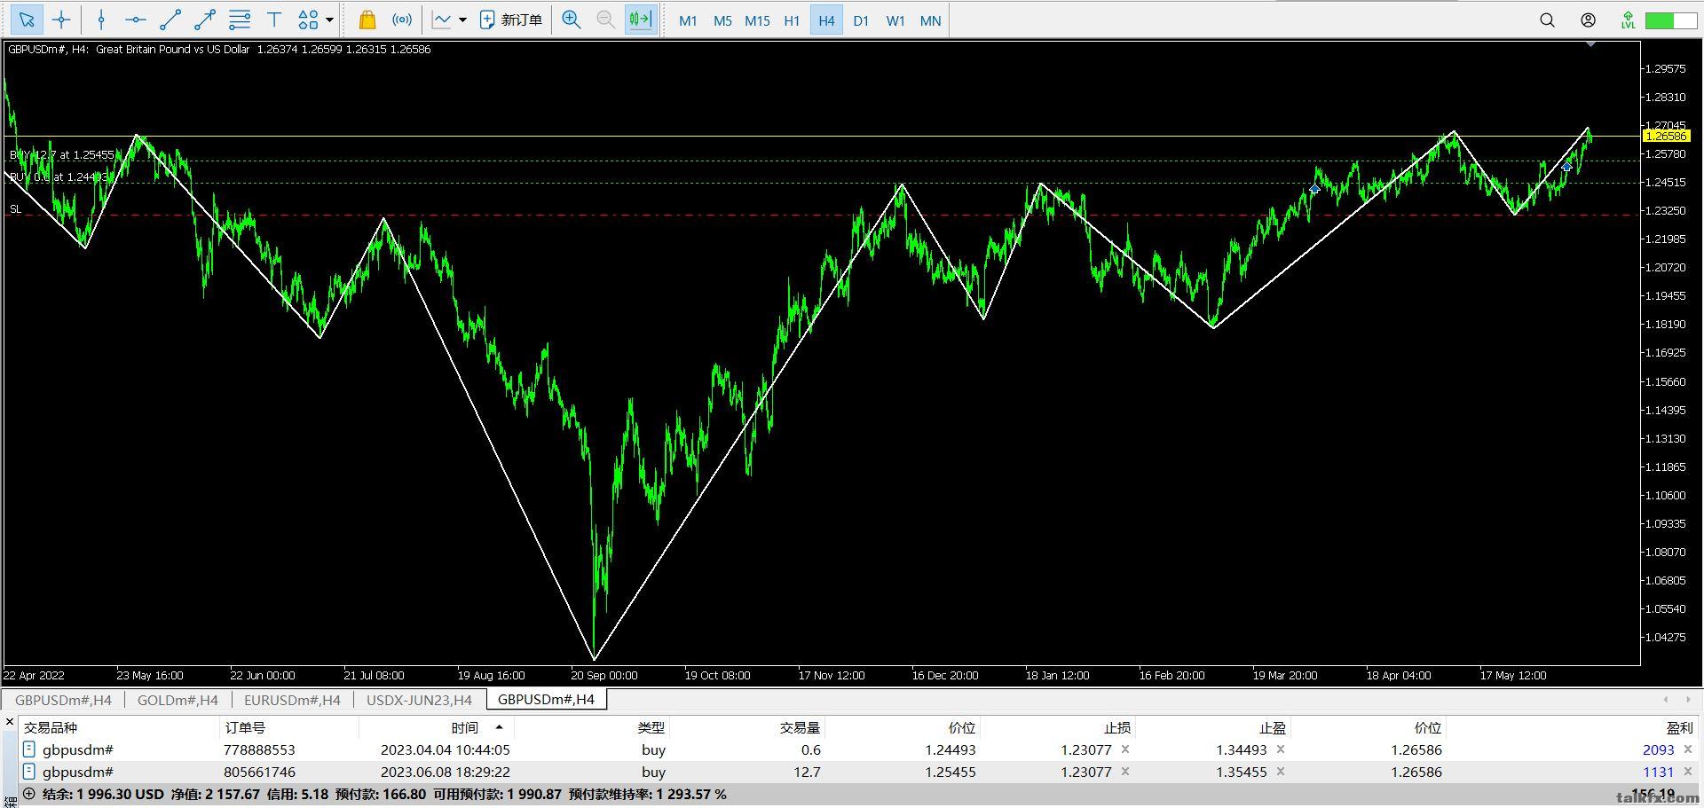Screen dimensions: 1704x808
Task: Click the SL stop loss line label
Action: [x=15, y=209]
